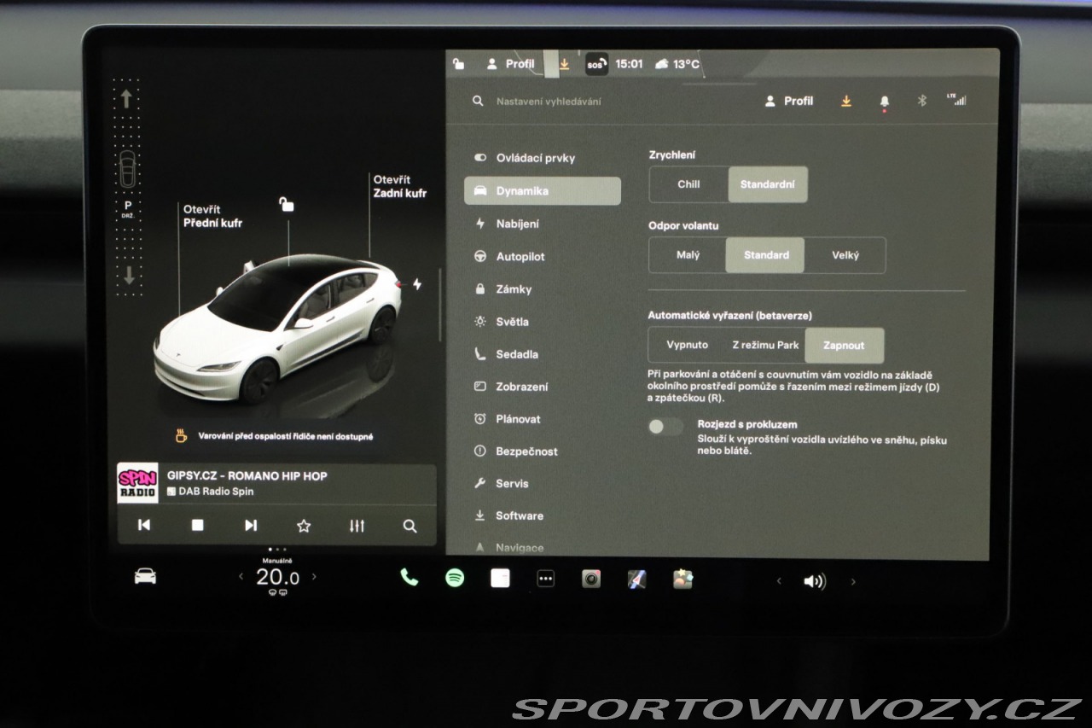Lower volume with the left chevron
Image resolution: width=1092 pixels, height=728 pixels.
click(x=778, y=581)
